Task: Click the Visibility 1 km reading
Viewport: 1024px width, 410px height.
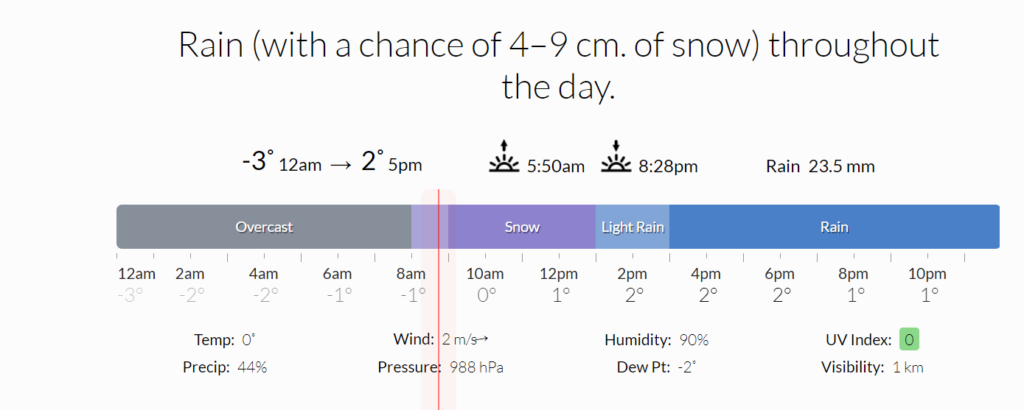Action: (872, 367)
